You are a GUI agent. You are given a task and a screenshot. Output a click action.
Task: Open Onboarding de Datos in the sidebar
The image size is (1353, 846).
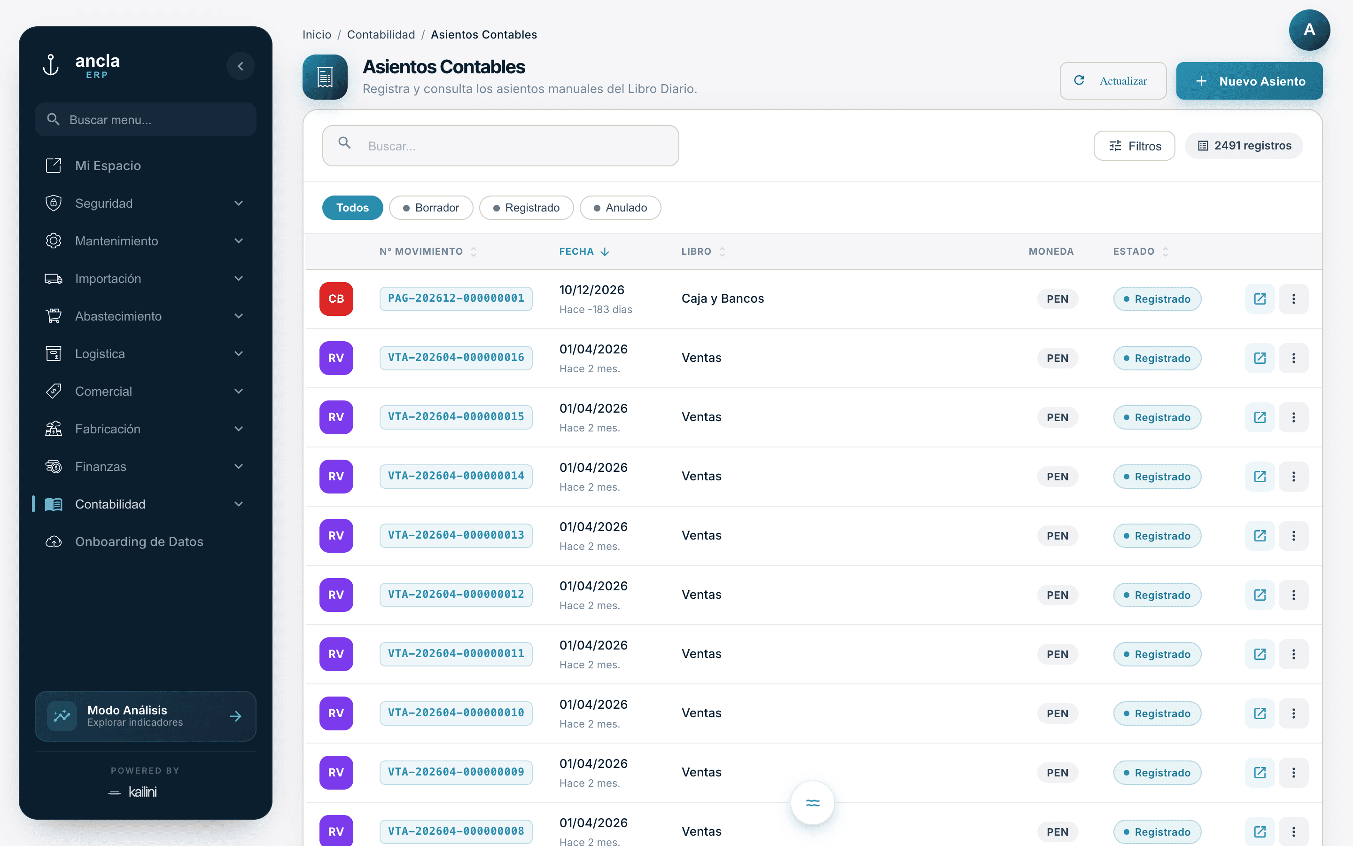[x=145, y=541]
